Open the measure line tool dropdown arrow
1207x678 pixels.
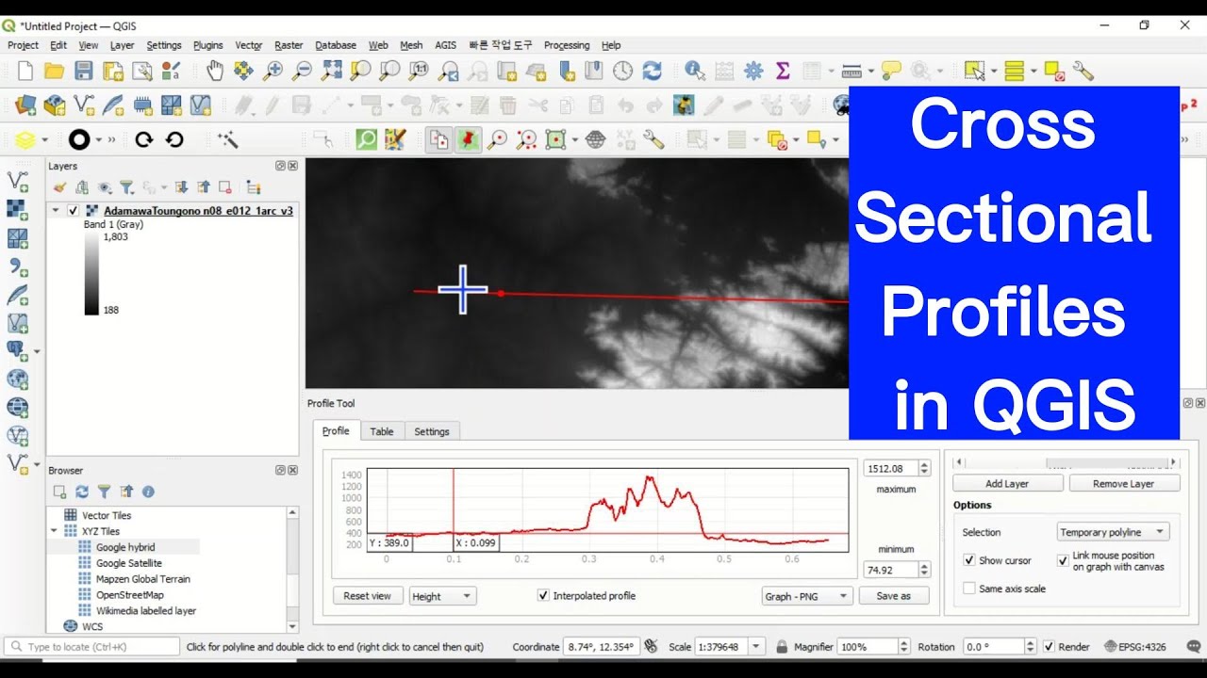pos(871,71)
